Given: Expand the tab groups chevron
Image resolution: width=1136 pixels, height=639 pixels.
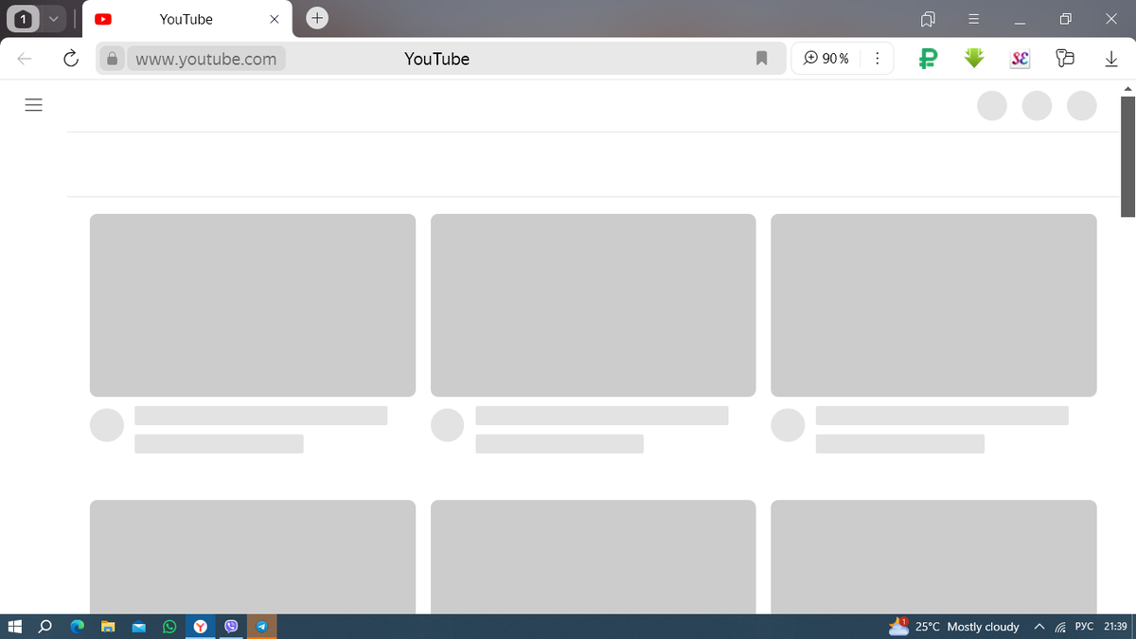Looking at the screenshot, I should (53, 19).
